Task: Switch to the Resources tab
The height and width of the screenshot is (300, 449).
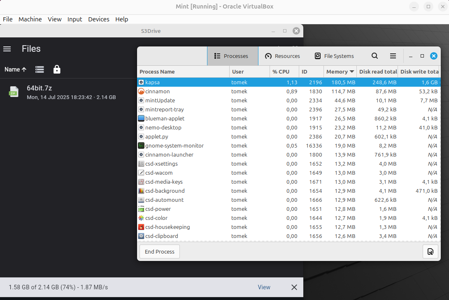Action: pos(282,56)
